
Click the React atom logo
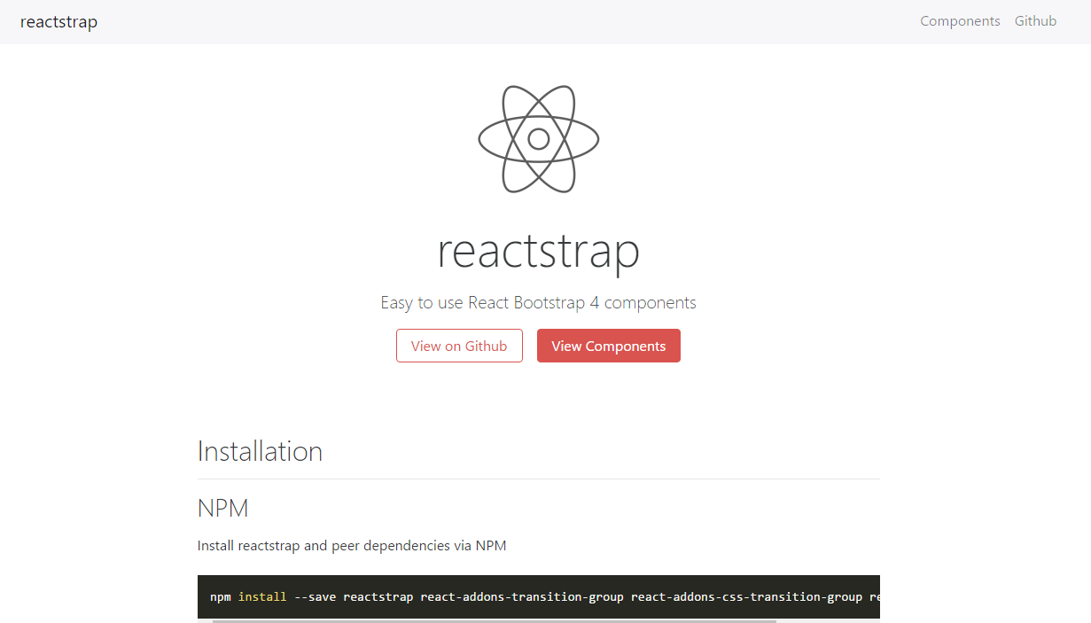[539, 139]
